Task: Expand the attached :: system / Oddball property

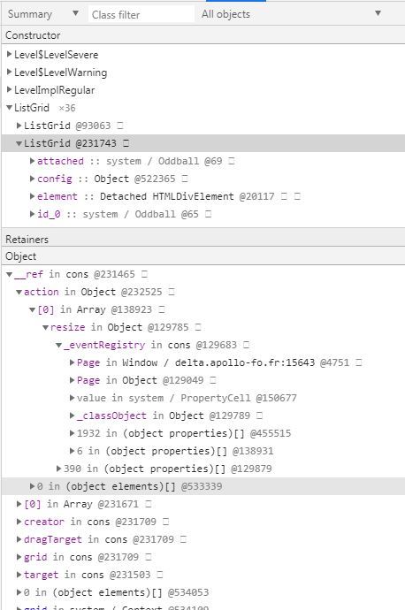Action: (x=33, y=161)
